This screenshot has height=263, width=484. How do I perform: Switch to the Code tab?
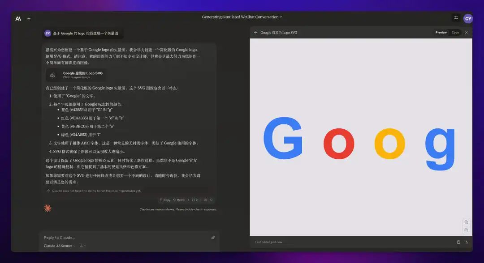pos(455,32)
